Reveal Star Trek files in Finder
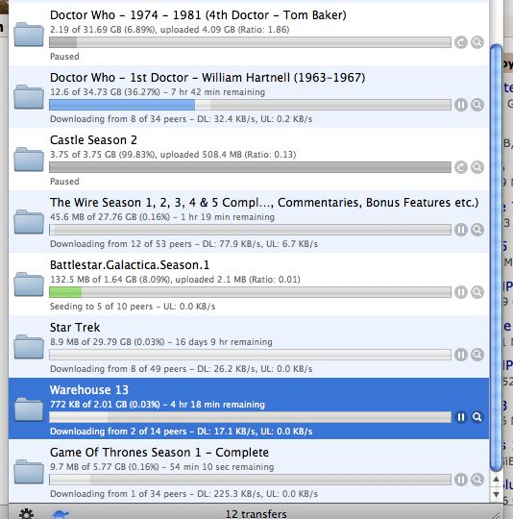 click(x=477, y=355)
